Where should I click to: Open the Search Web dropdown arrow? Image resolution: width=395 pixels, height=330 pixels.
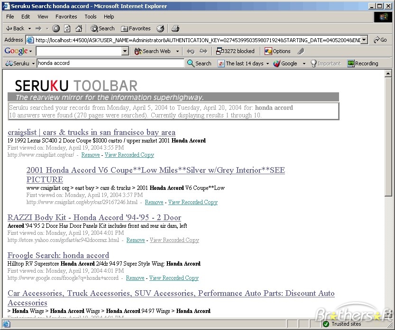tap(178, 51)
